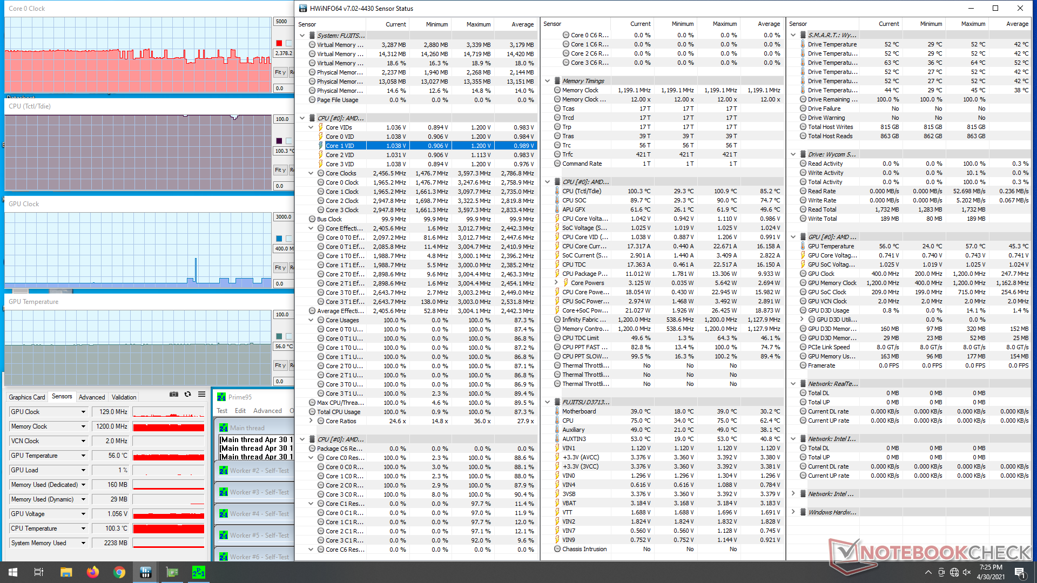Click the dark purple swatch of CPU (Tctl/Tdie) graph
This screenshot has width=1037, height=583.
(279, 141)
